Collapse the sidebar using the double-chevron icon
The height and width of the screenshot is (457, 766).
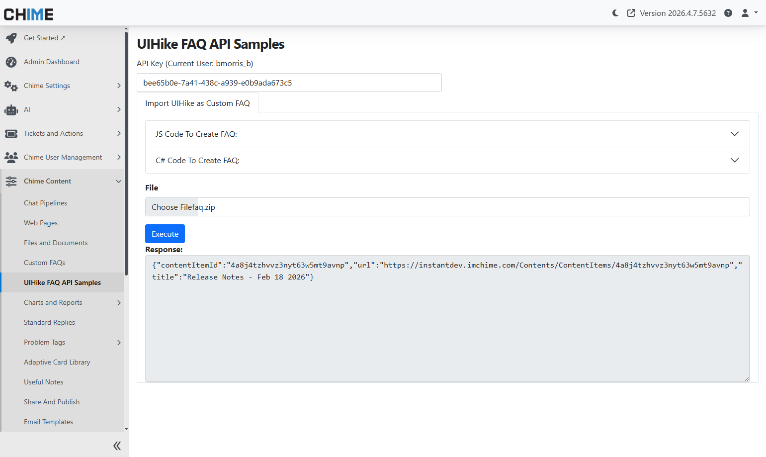[x=117, y=446]
